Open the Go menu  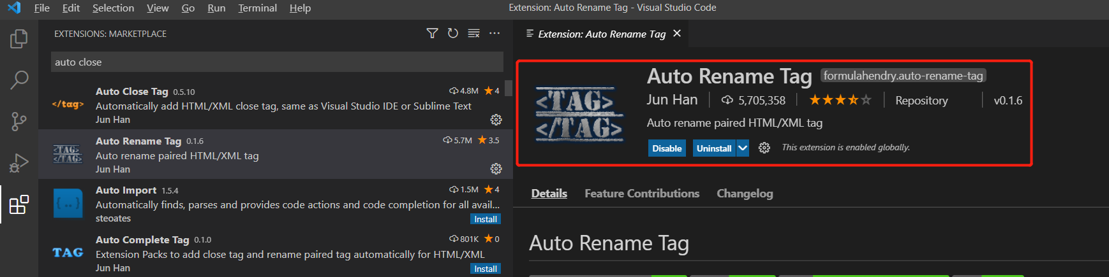[188, 8]
